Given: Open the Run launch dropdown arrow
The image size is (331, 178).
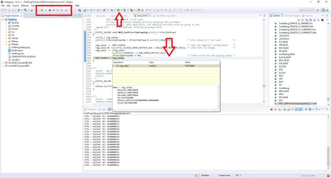Looking at the screenshot, I should click(x=121, y=10).
